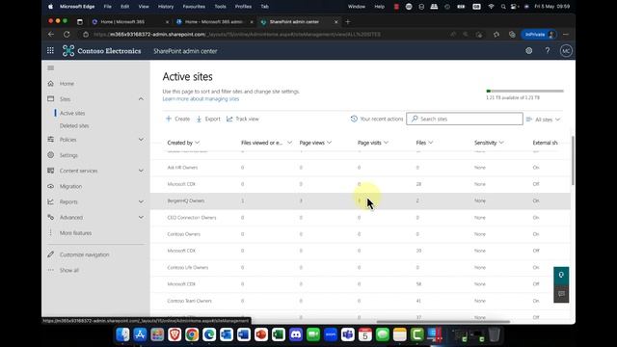The height and width of the screenshot is (347, 617).
Task: Click the Contoso Electronics logo
Action: [68, 51]
